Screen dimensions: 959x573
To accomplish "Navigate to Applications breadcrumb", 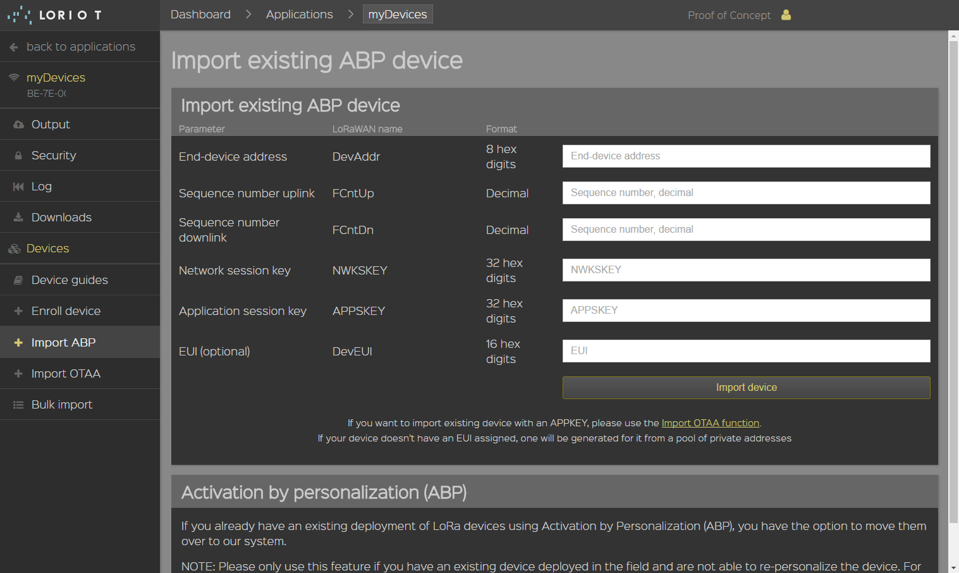I will point(299,15).
